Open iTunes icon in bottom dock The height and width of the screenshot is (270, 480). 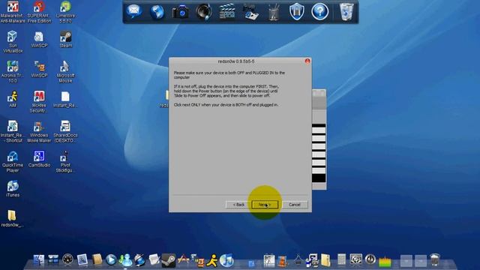[226, 260]
